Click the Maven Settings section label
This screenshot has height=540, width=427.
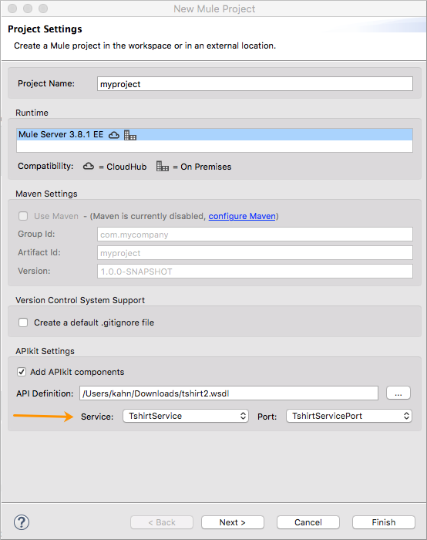pyautogui.click(x=46, y=194)
